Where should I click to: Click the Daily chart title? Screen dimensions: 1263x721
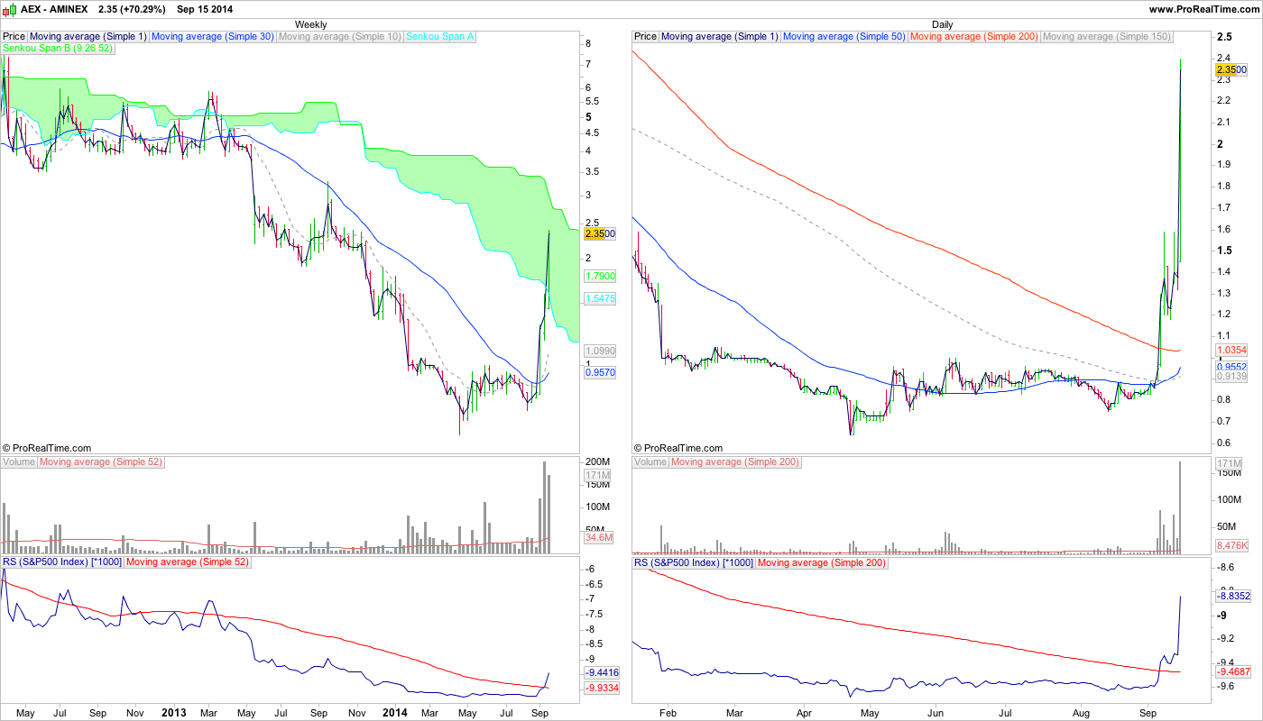coord(943,24)
